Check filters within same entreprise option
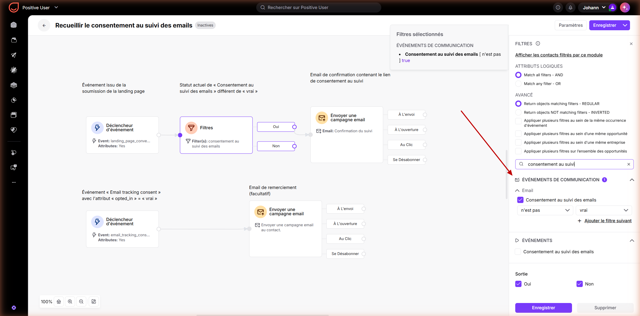The height and width of the screenshot is (316, 640). click(518, 142)
